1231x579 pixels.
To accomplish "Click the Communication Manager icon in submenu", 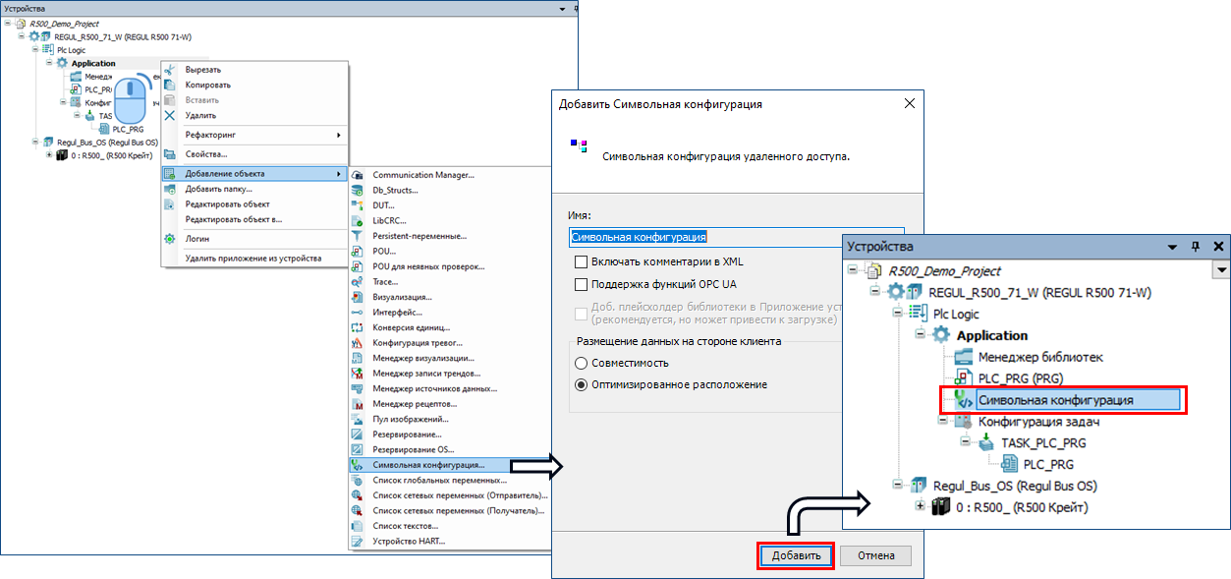I will coord(356,175).
